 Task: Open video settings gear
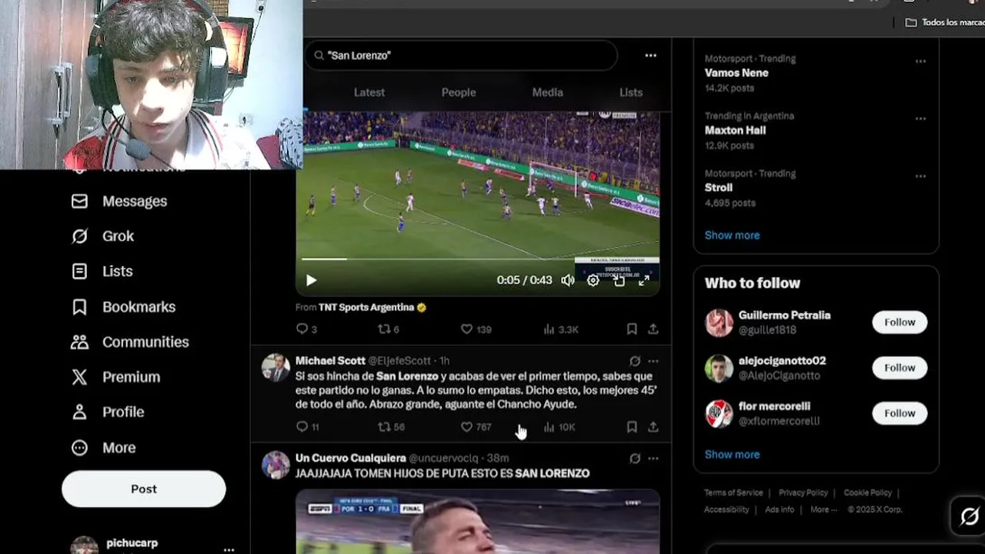593,281
